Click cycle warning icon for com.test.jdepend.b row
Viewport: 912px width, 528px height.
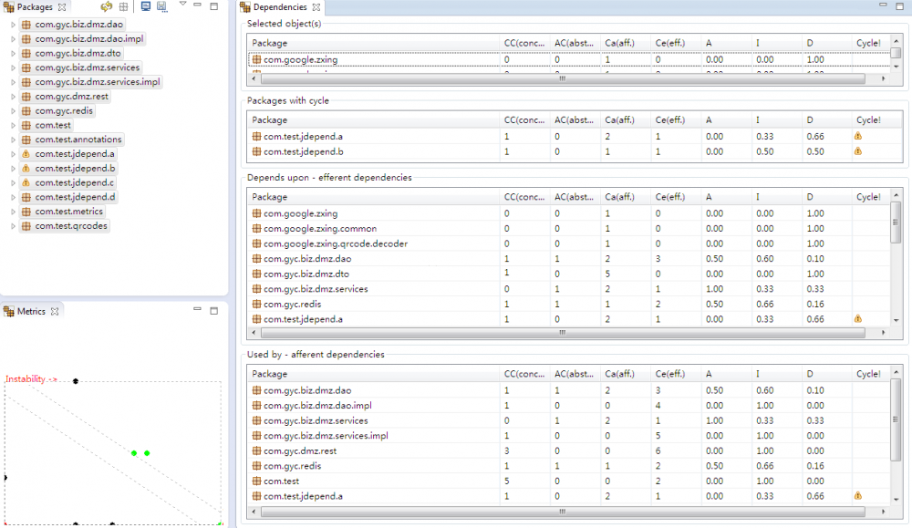point(857,151)
